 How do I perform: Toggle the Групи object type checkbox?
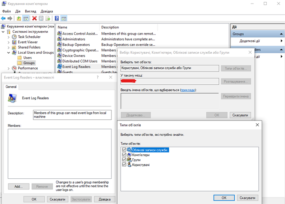[x=123, y=160]
